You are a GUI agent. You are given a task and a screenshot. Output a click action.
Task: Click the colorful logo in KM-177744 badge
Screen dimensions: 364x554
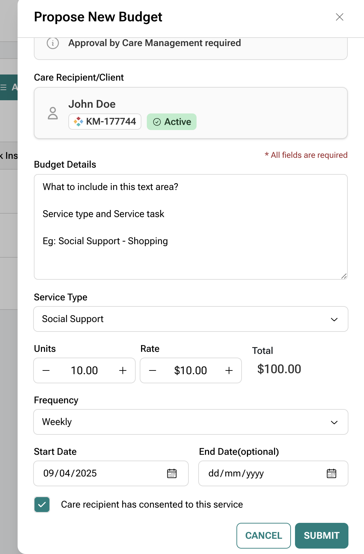coord(78,122)
